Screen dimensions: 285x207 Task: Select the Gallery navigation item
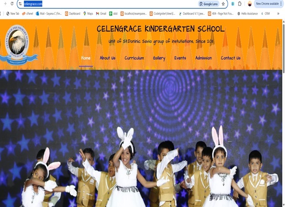[159, 58]
